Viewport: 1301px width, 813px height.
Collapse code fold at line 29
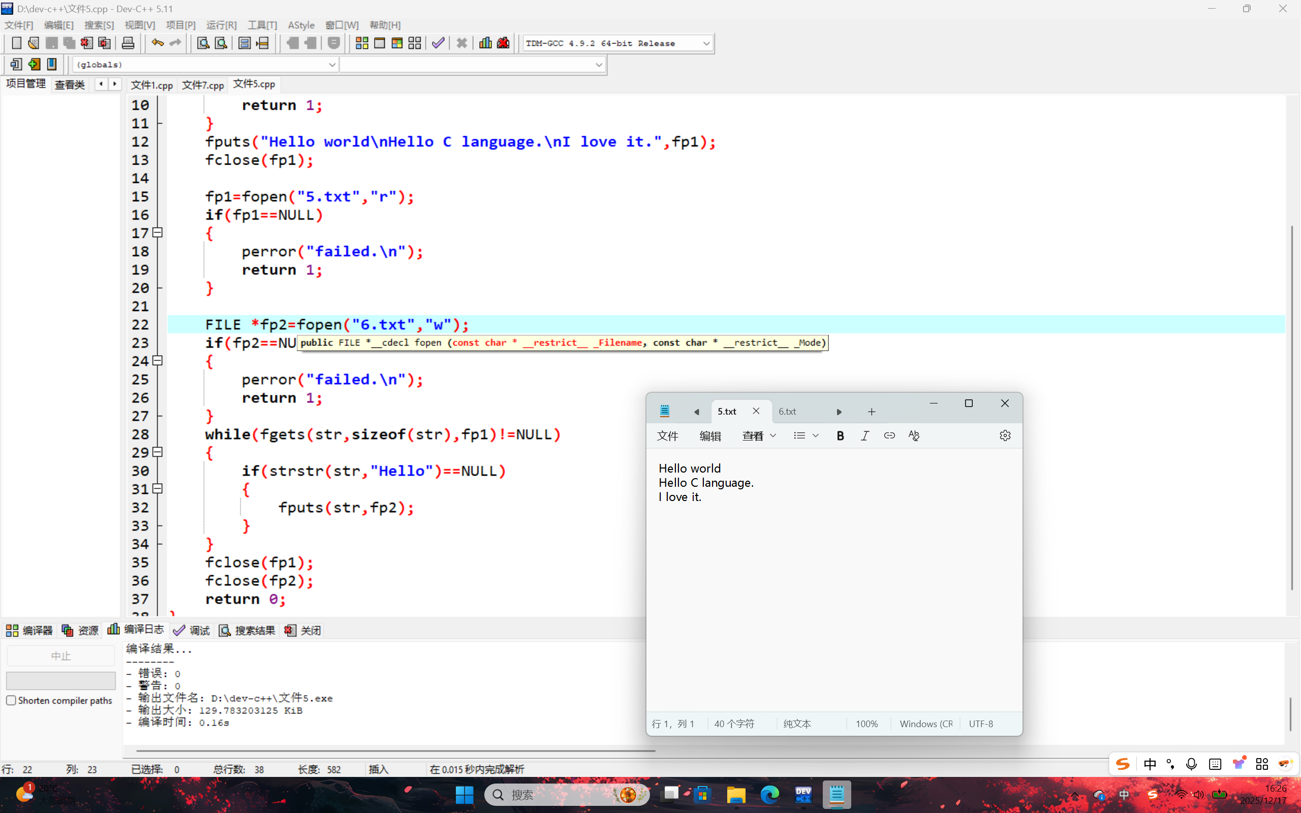158,452
